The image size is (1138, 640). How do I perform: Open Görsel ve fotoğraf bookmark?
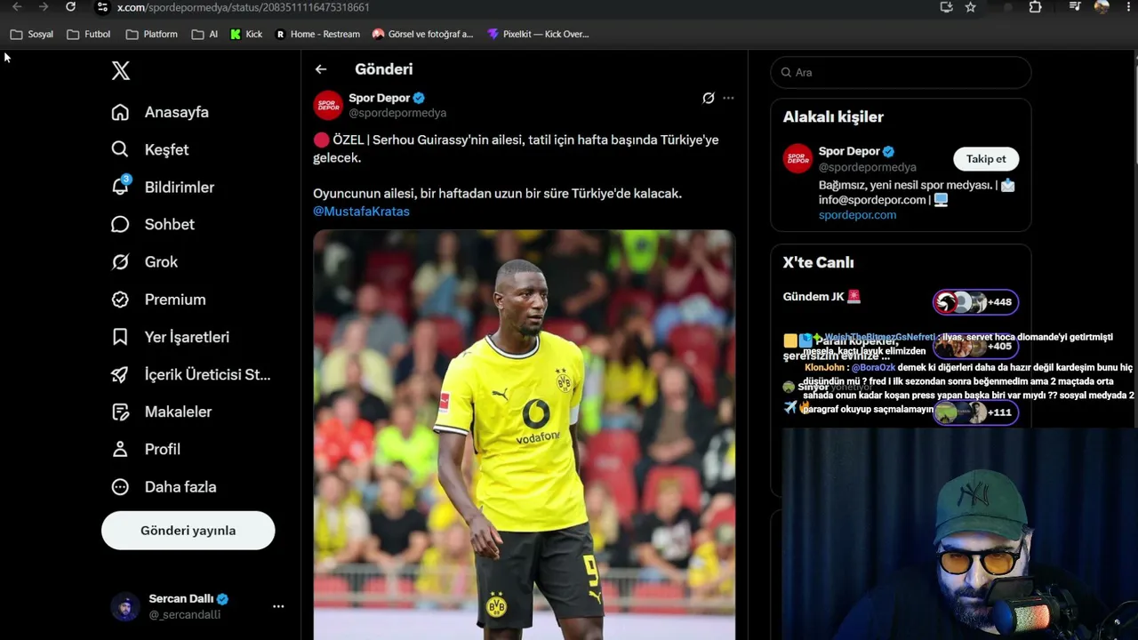pyautogui.click(x=422, y=35)
